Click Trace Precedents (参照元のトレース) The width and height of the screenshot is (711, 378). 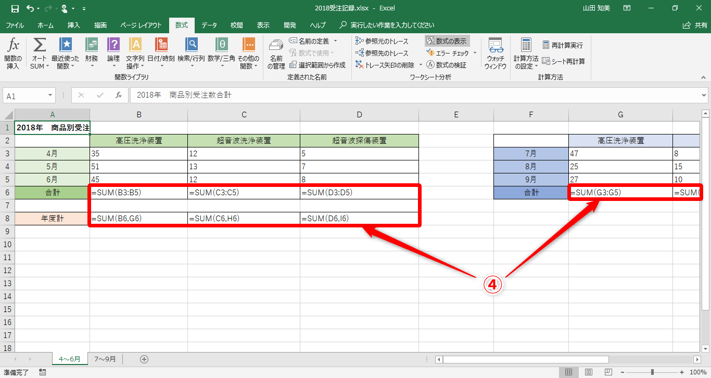tap(383, 41)
